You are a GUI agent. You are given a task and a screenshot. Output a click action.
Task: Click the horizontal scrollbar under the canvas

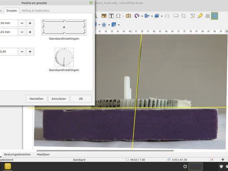coord(105,151)
